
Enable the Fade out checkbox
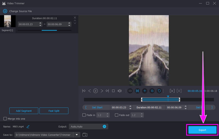pyautogui.click(x=117, y=115)
